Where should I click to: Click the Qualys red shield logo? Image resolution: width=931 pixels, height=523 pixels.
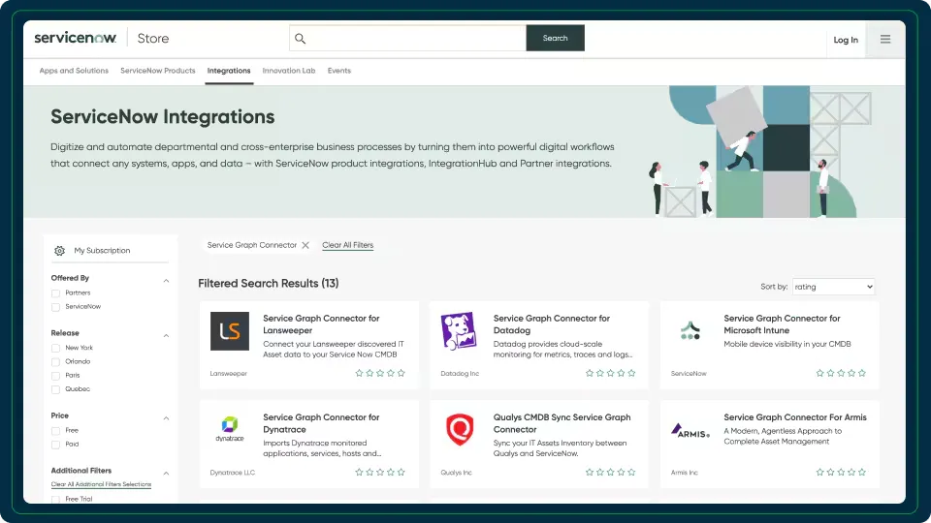coord(460,429)
